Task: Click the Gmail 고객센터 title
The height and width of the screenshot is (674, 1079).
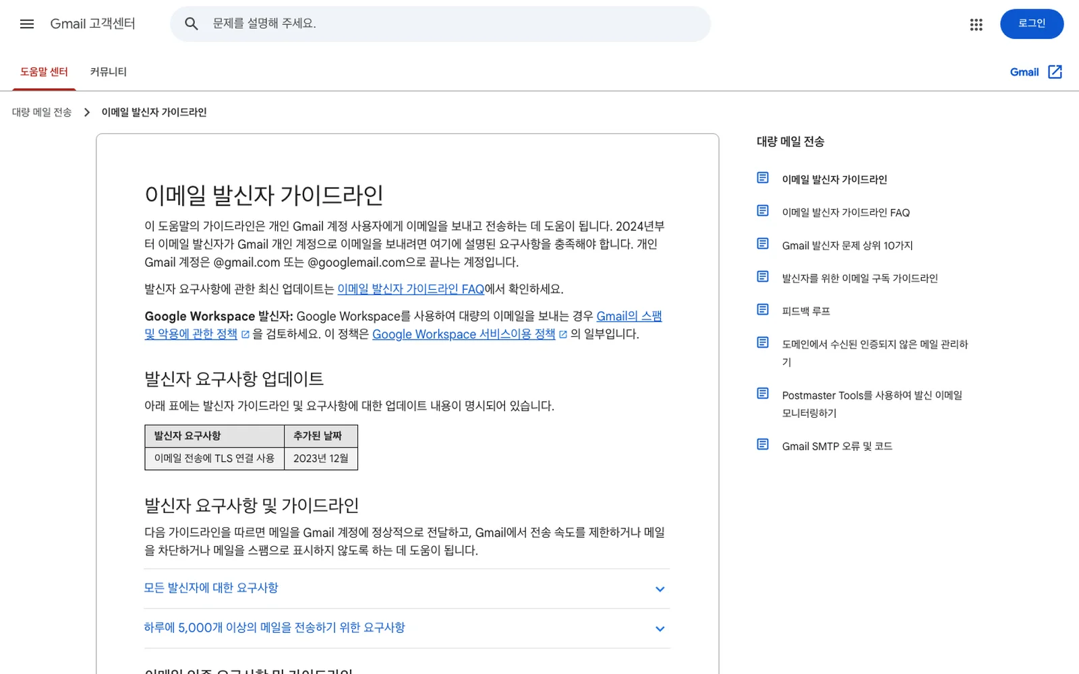Action: [93, 24]
